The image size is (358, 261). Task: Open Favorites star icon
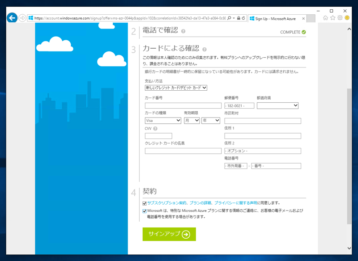[333, 18]
